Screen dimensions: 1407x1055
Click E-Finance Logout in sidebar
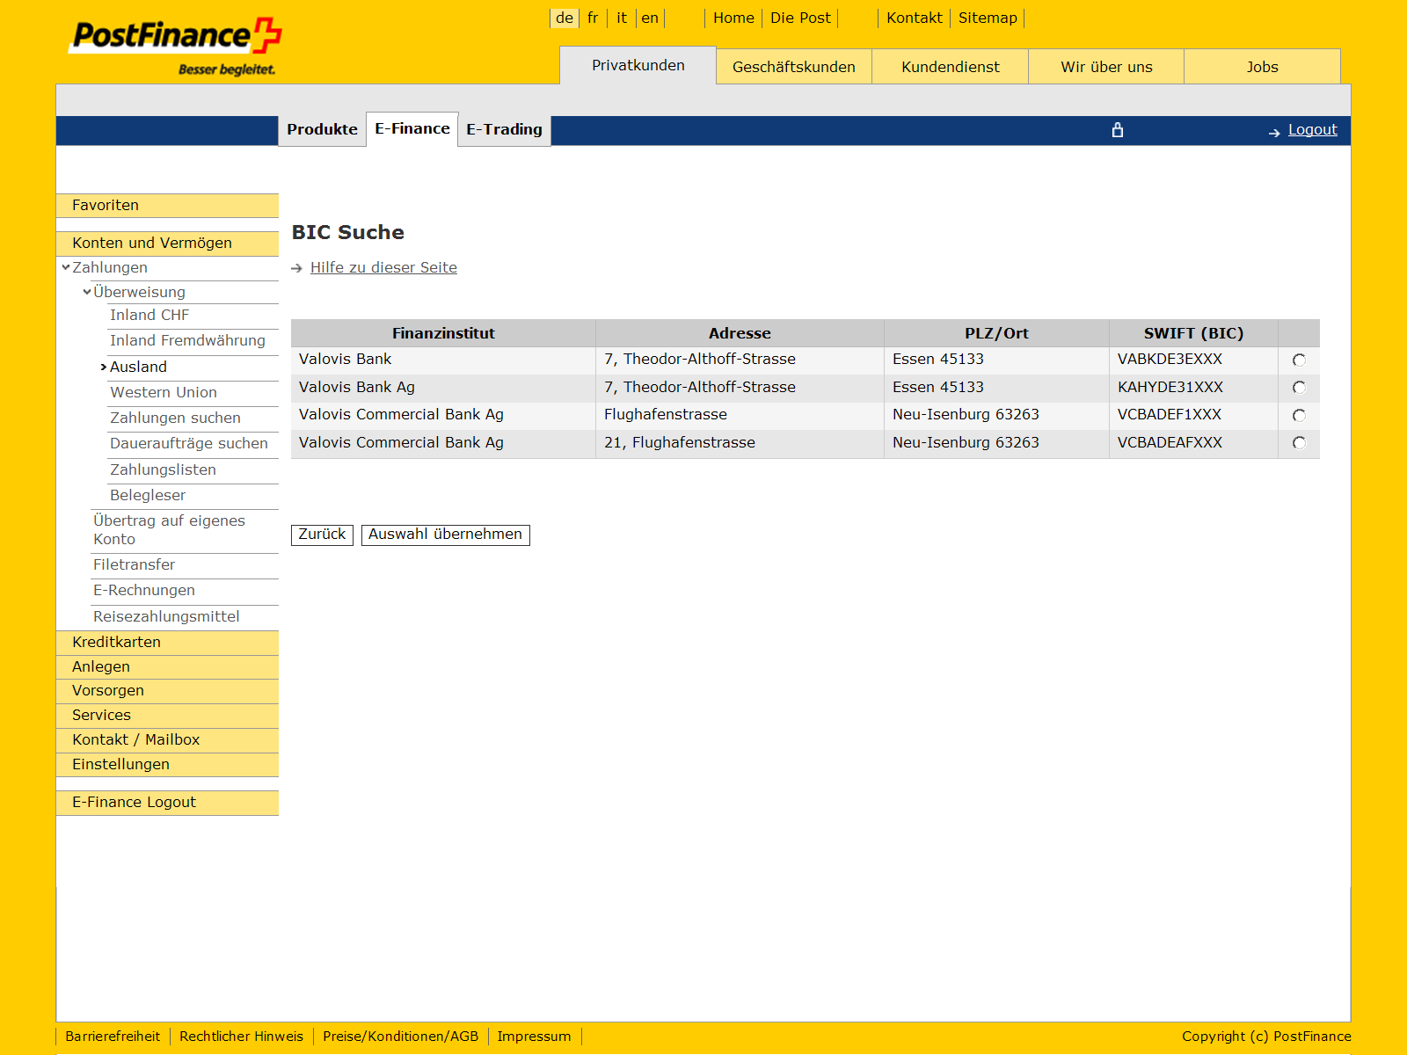[x=167, y=803]
